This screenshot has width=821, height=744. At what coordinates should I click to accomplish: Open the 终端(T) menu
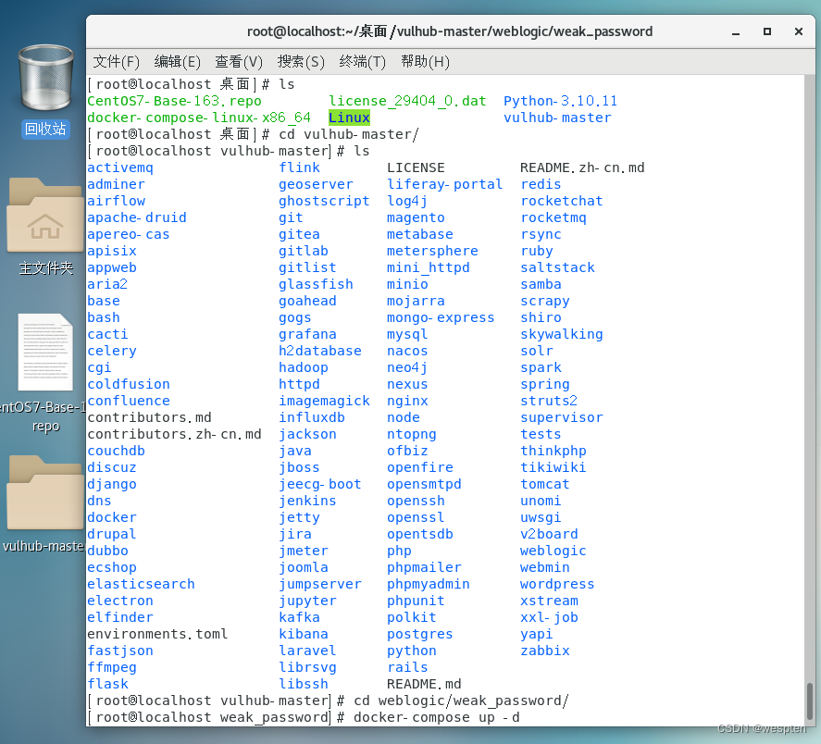coord(362,62)
